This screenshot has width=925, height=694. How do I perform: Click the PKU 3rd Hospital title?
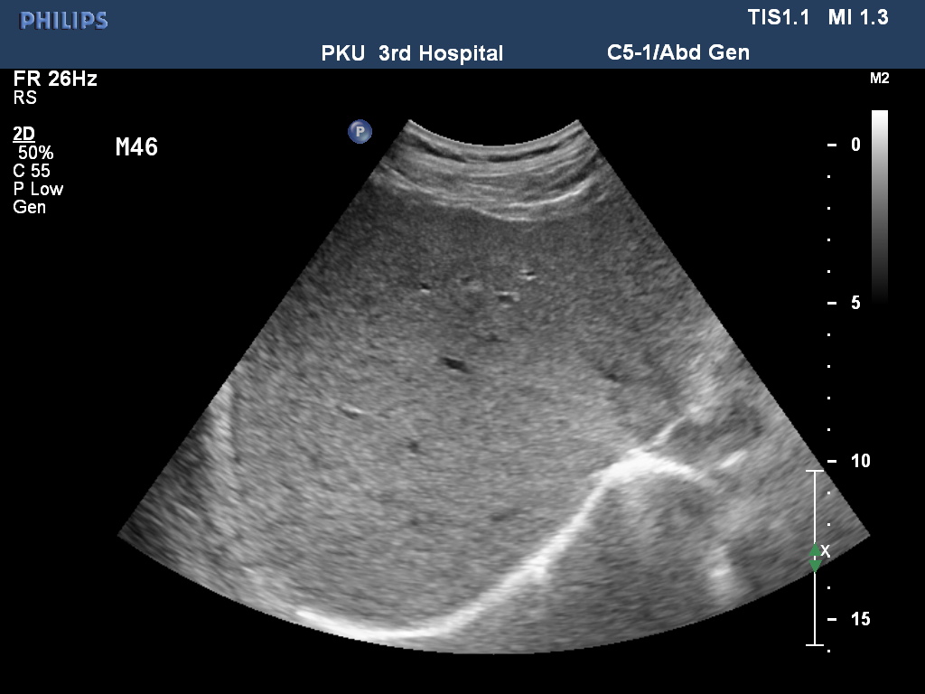(x=412, y=53)
